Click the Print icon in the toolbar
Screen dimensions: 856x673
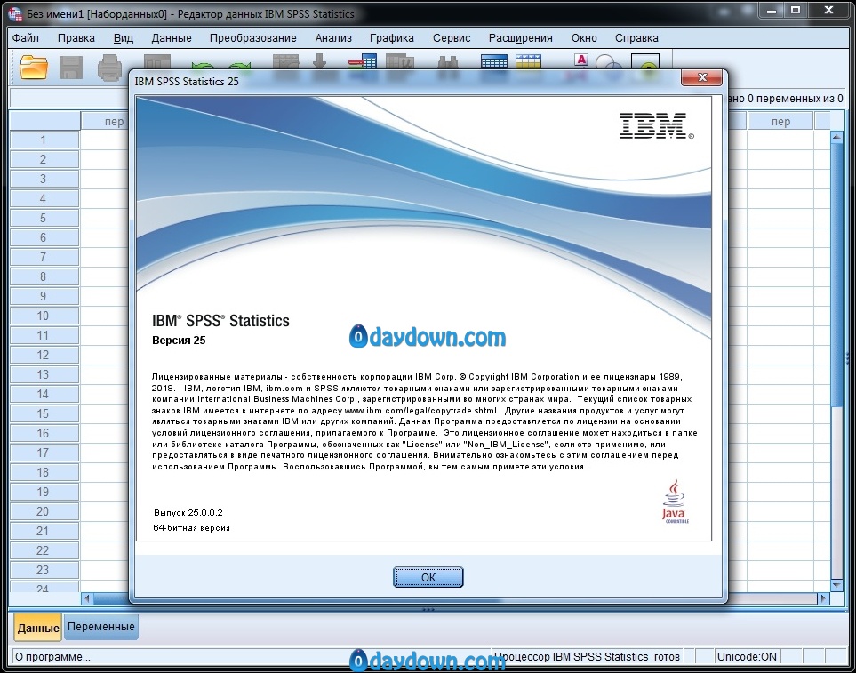[x=109, y=68]
